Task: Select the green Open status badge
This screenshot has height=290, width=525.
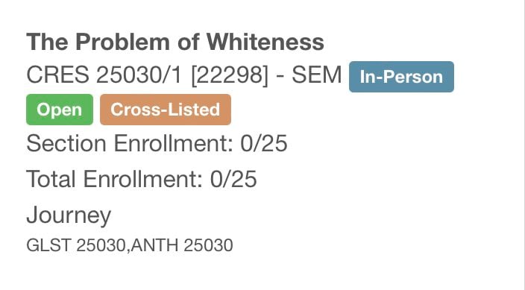Action: [x=60, y=110]
